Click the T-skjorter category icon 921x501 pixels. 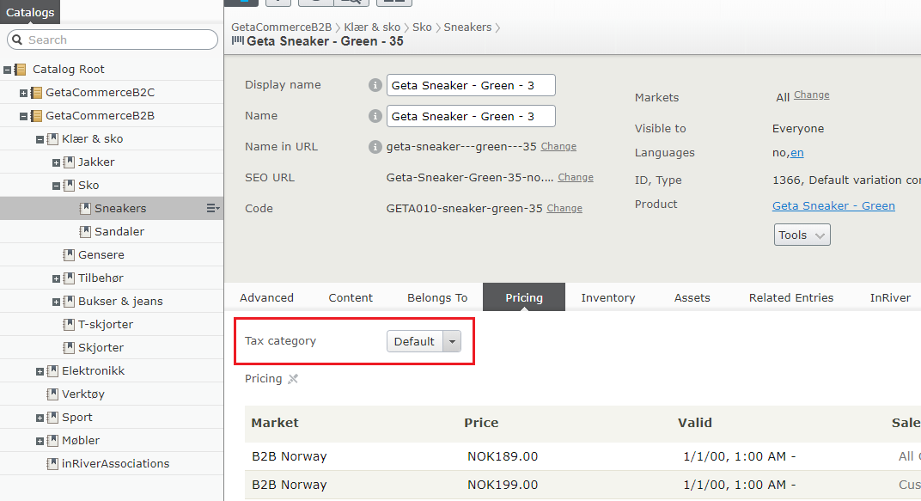69,325
